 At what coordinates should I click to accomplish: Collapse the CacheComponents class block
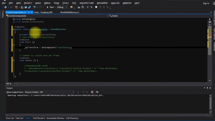(x=13, y=29)
